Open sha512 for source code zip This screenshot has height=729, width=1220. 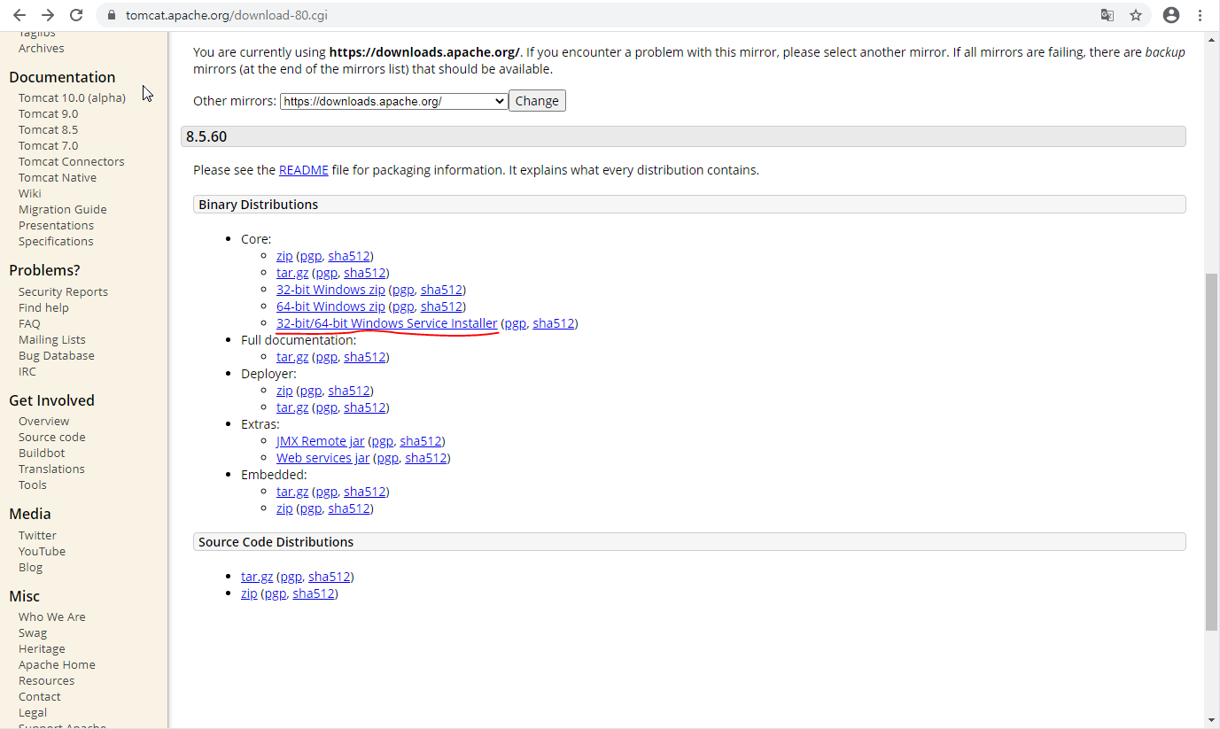point(314,593)
